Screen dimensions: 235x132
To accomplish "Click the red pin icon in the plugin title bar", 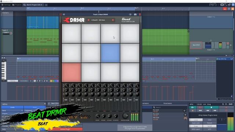I will coord(140,14).
